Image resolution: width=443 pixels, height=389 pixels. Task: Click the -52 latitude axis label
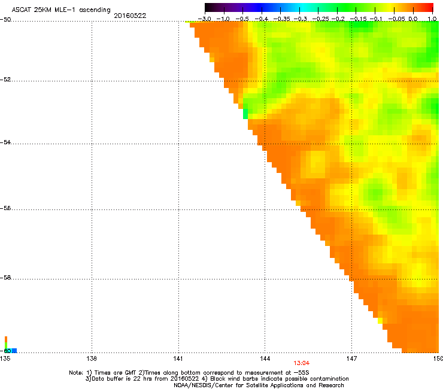pyautogui.click(x=5, y=80)
